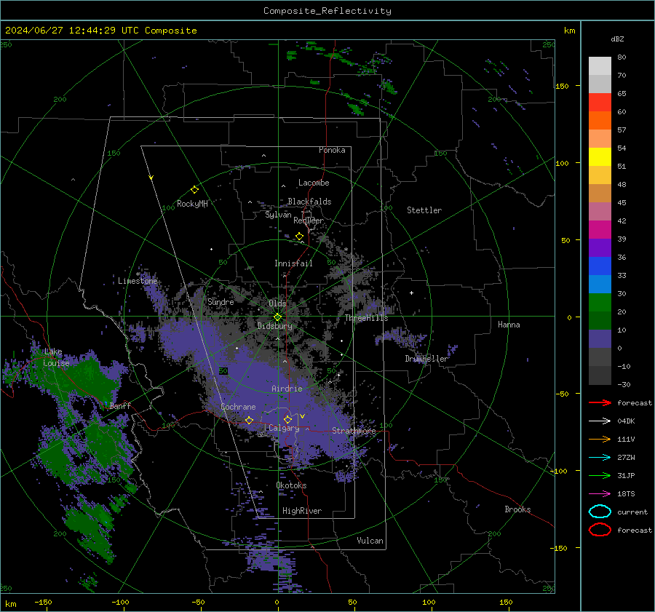
Task: Click the Banff label
Action: tap(120, 405)
